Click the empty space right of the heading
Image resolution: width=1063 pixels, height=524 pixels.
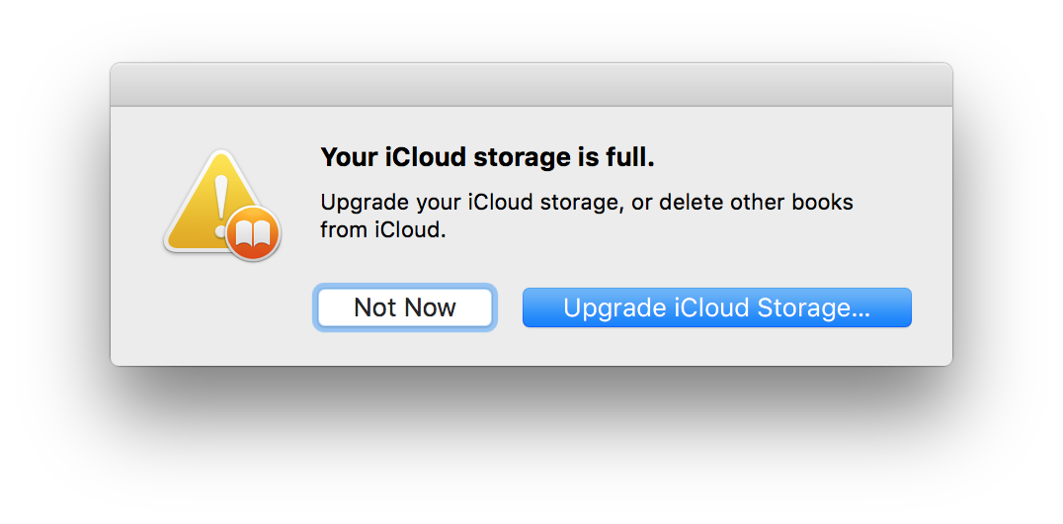[x=790, y=157]
